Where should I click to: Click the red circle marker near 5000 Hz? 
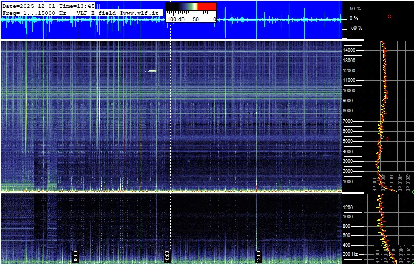tap(387, 139)
